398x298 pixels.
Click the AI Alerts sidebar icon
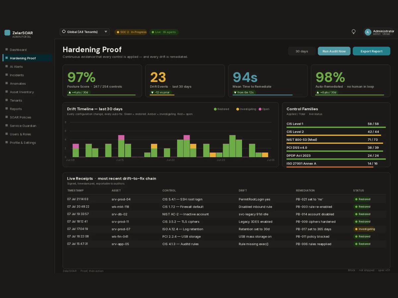click(6, 67)
